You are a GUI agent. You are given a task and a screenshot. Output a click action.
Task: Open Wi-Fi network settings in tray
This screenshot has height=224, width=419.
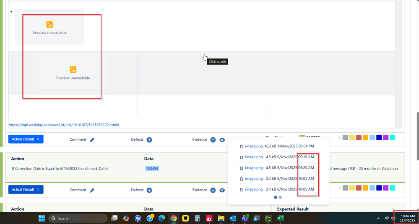[387, 219]
